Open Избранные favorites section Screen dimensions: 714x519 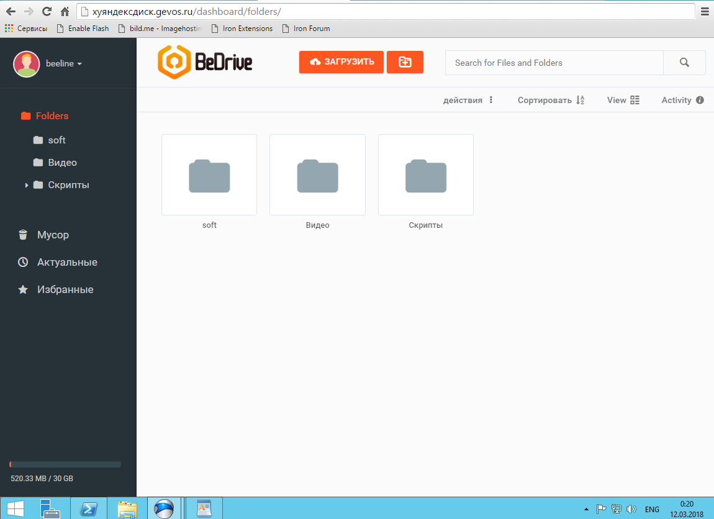65,289
